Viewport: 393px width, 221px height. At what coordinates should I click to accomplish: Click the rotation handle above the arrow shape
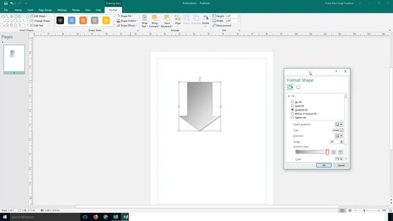point(200,78)
